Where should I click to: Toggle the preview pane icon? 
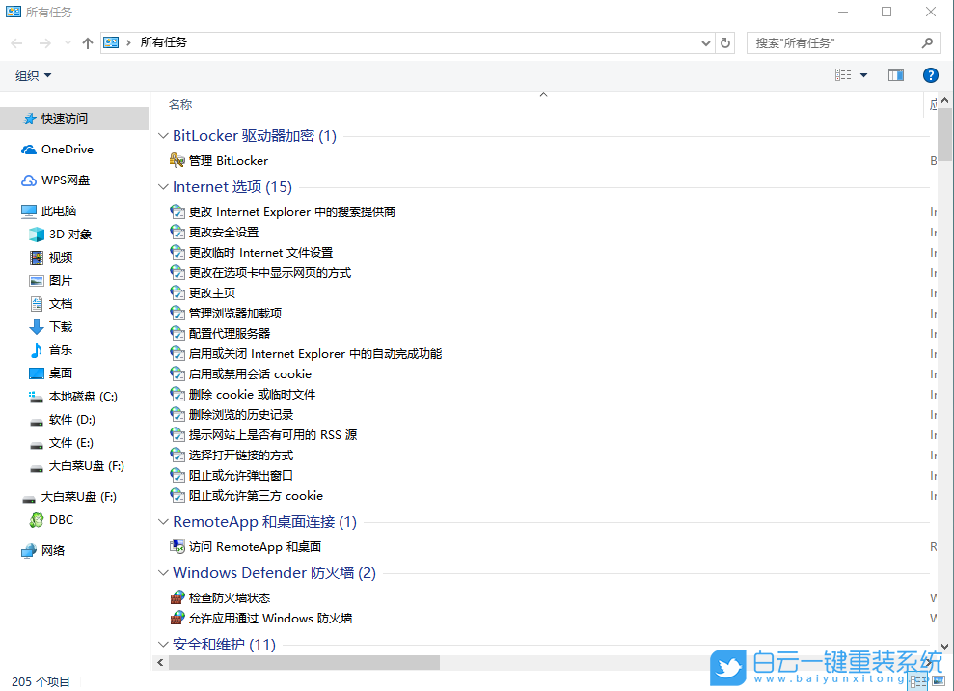(x=895, y=74)
